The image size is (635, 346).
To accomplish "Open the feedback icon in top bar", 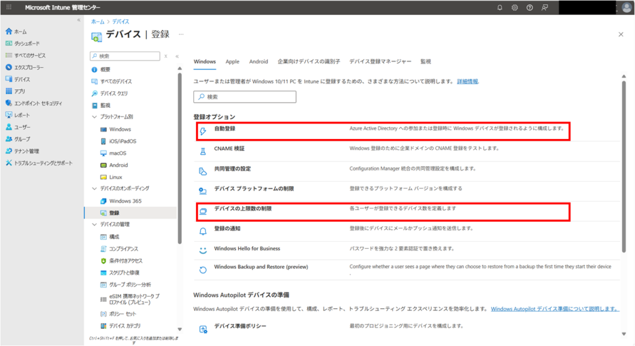I will coord(544,7).
